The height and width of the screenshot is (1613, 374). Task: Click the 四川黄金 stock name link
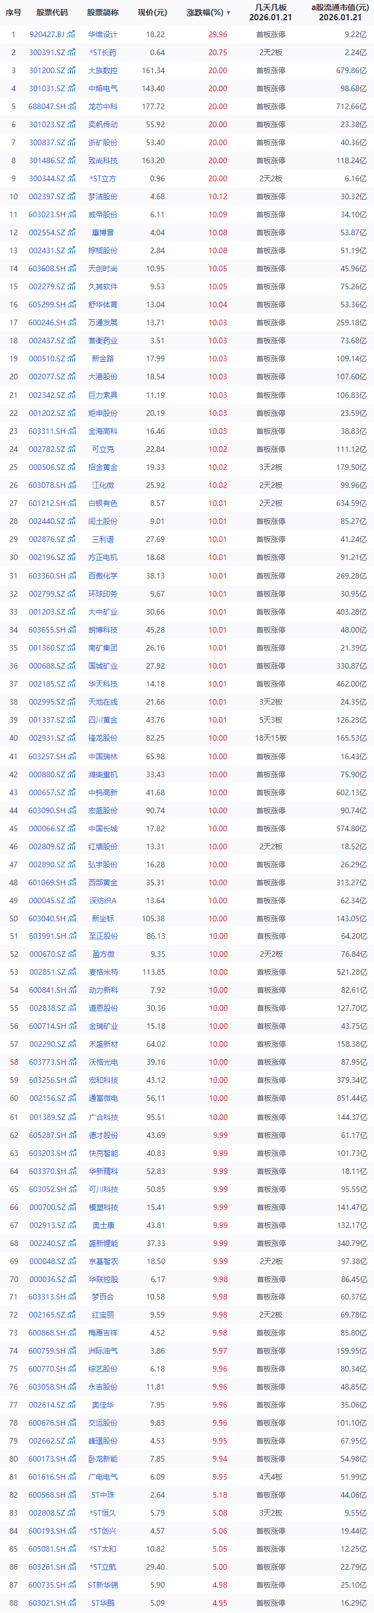point(102,720)
